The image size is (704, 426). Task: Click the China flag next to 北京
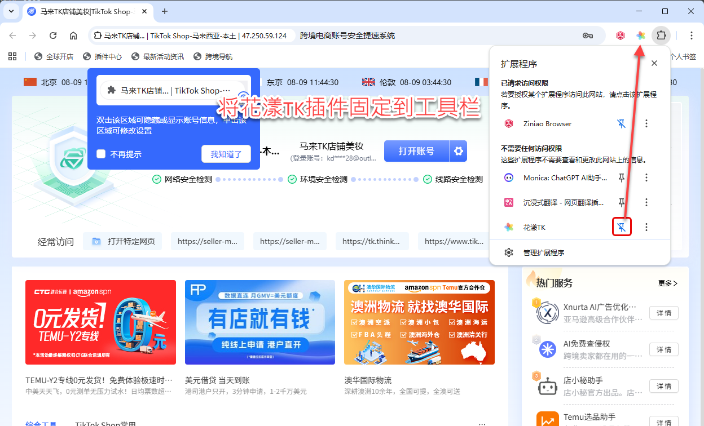30,82
